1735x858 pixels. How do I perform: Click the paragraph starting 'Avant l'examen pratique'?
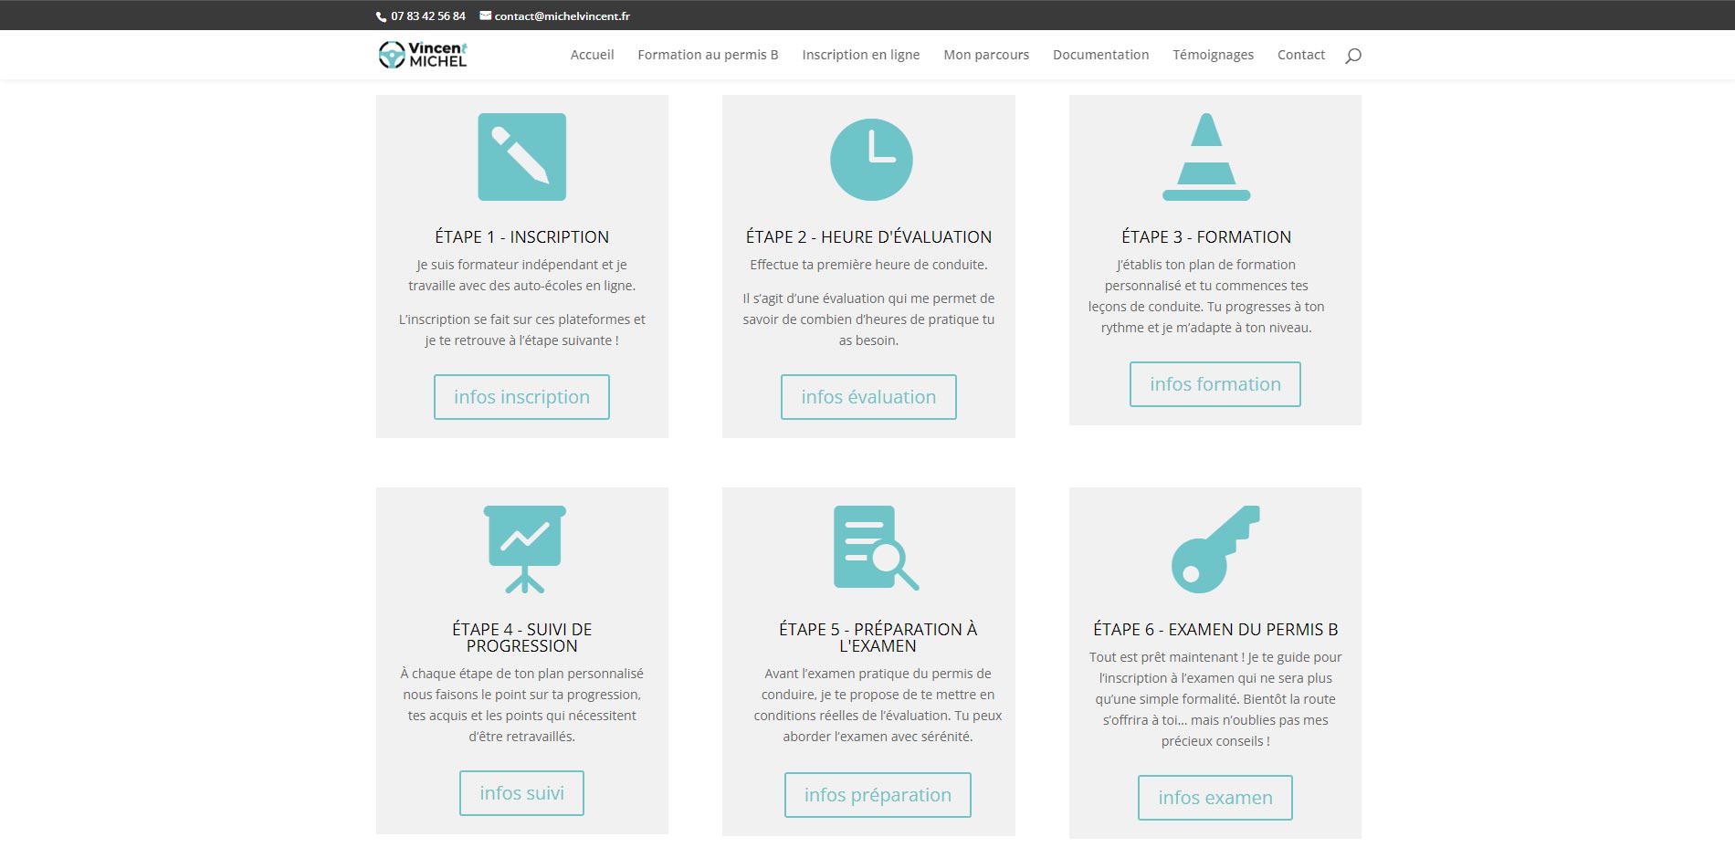(878, 705)
